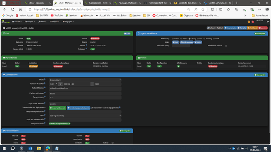The image size is (271, 152).
Task: Click the Jeedom logo in the top bar
Action: pos(5,22)
